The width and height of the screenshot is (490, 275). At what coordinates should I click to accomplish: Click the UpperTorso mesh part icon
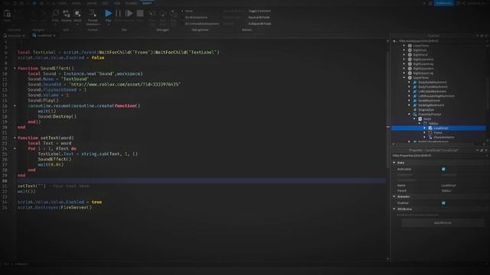(410, 78)
